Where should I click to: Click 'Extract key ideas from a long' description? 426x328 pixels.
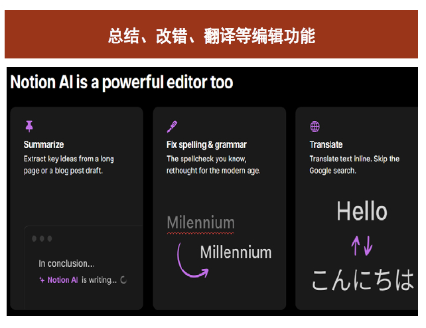pos(69,159)
